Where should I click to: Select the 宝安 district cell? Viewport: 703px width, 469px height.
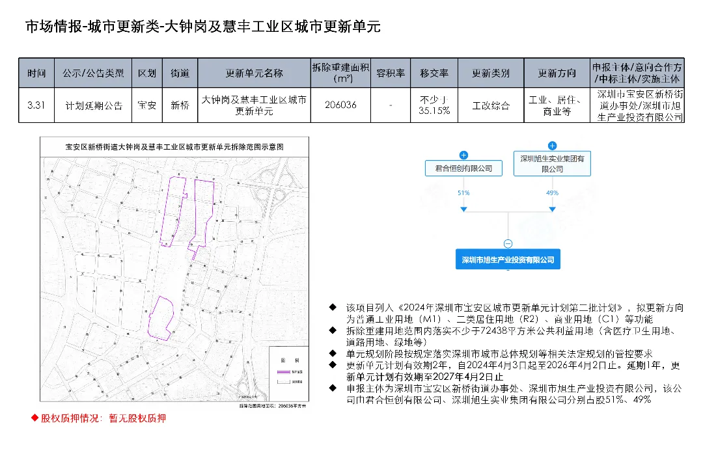pyautogui.click(x=147, y=105)
